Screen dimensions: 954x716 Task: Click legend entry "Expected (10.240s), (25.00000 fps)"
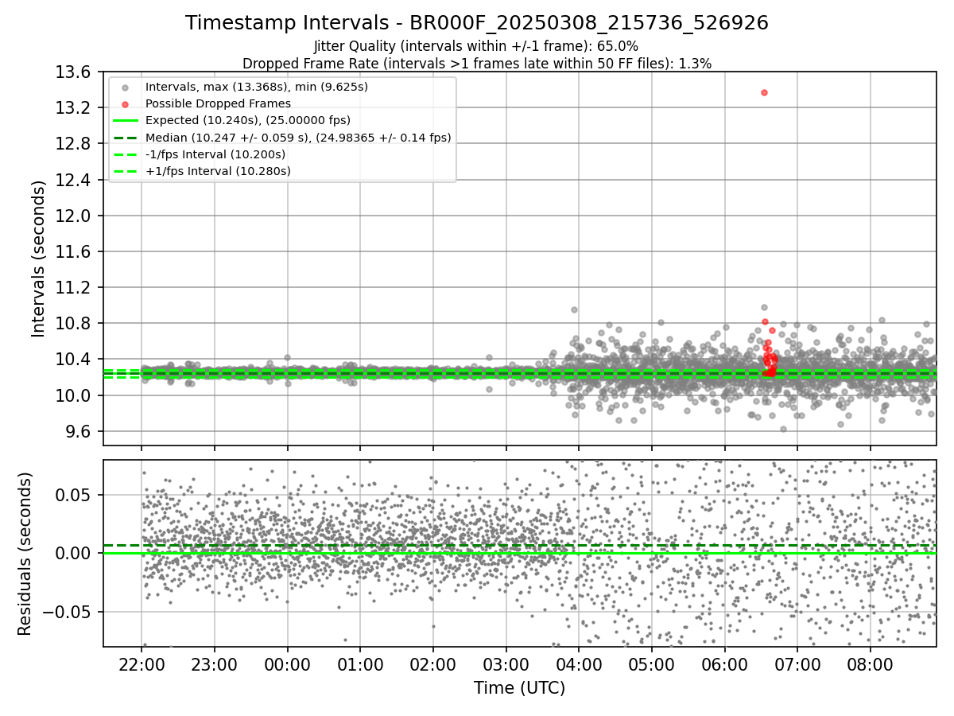(248, 120)
